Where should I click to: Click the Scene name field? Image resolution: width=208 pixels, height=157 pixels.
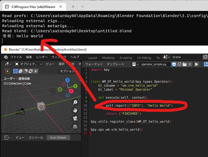(186, 57)
